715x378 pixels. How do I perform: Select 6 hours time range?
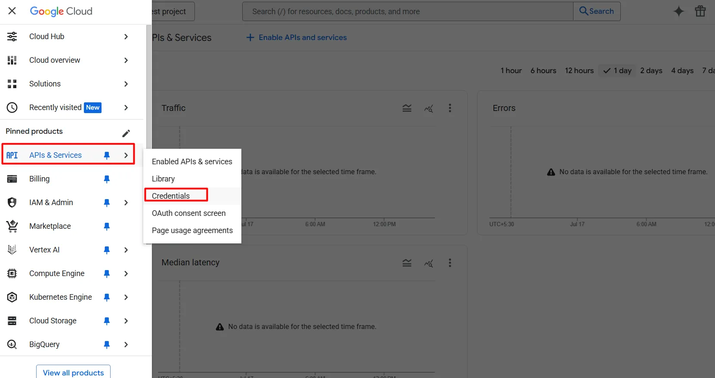pos(543,71)
